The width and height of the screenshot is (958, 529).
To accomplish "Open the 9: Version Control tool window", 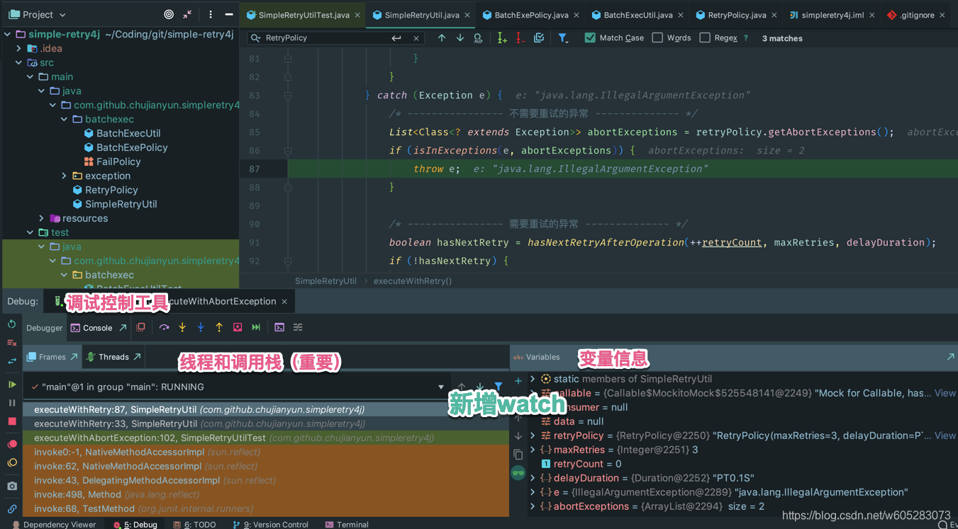I will [x=270, y=524].
